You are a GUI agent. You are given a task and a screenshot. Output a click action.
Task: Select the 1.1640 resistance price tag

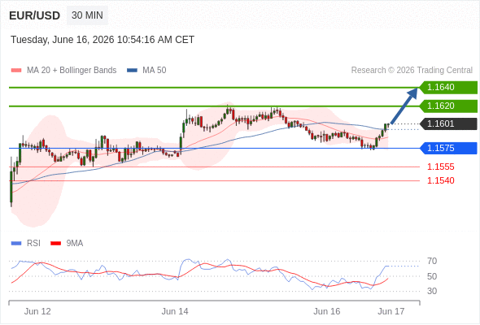tap(448, 88)
